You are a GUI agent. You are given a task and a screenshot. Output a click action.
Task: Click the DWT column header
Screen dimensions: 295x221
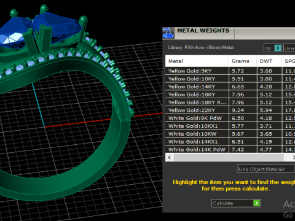pos(269,61)
